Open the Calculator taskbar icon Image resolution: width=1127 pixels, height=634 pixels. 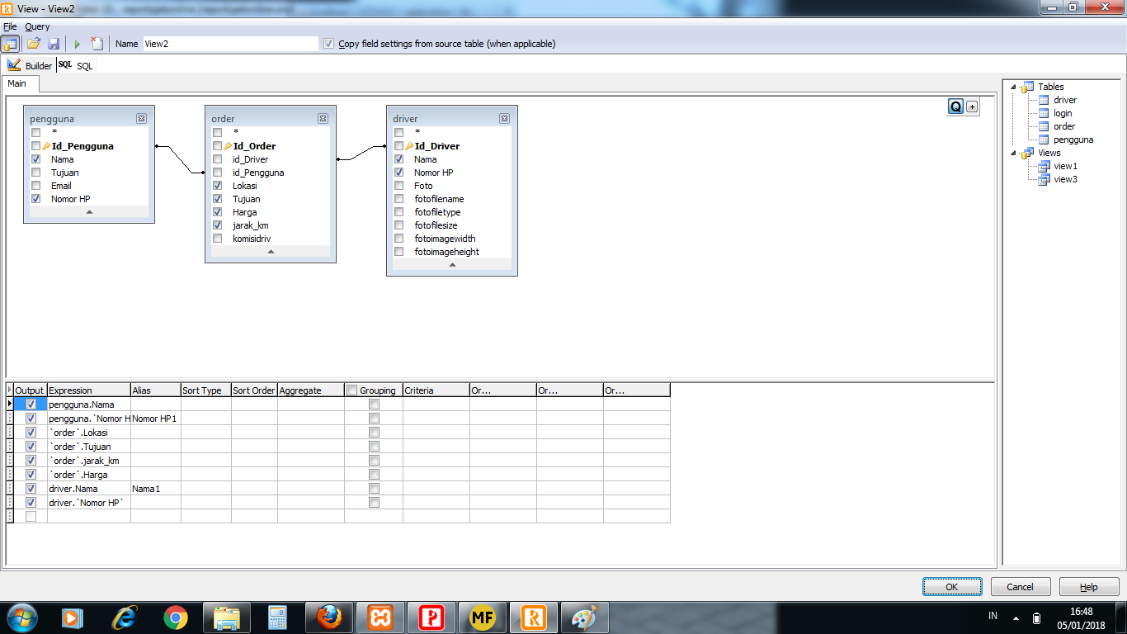coord(277,617)
